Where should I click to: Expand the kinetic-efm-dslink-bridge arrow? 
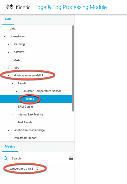[8, 130]
